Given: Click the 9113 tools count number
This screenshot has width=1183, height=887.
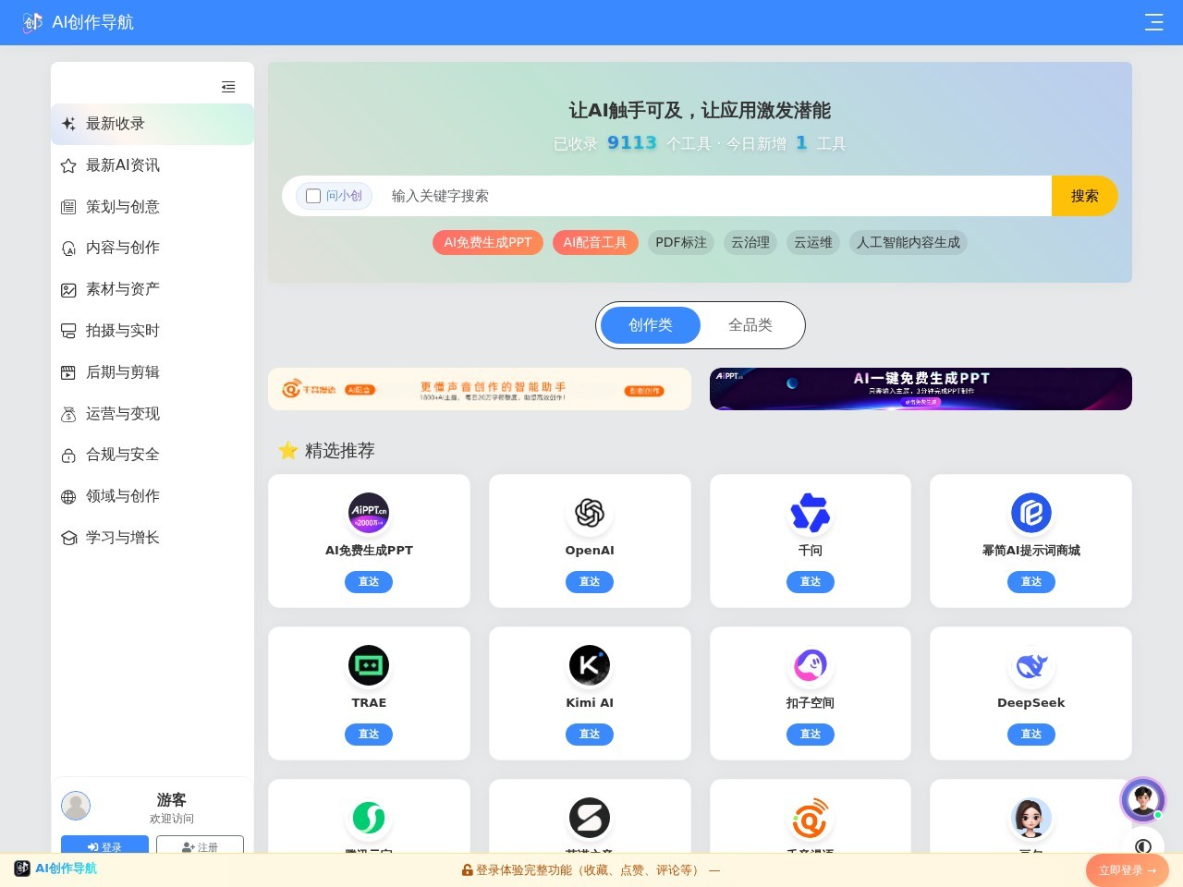Looking at the screenshot, I should [632, 142].
